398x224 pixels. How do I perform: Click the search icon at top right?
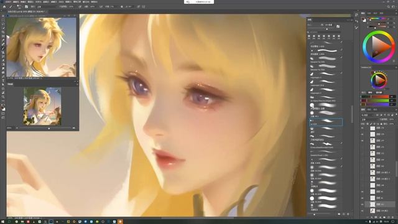coord(388,7)
